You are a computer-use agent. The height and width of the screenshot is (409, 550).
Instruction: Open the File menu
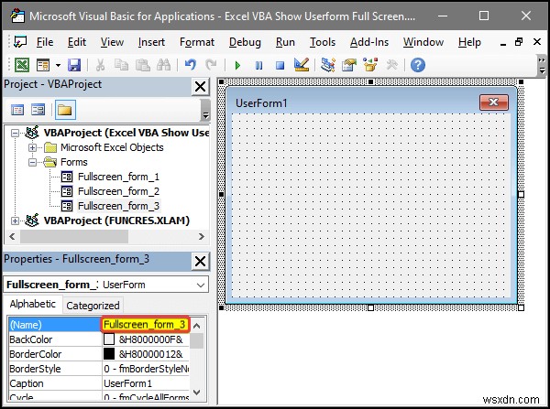tap(45, 42)
